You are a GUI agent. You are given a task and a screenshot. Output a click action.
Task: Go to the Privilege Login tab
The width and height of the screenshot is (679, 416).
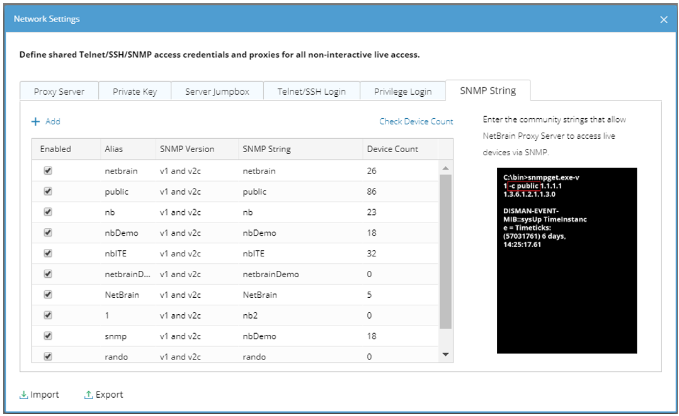click(x=403, y=91)
